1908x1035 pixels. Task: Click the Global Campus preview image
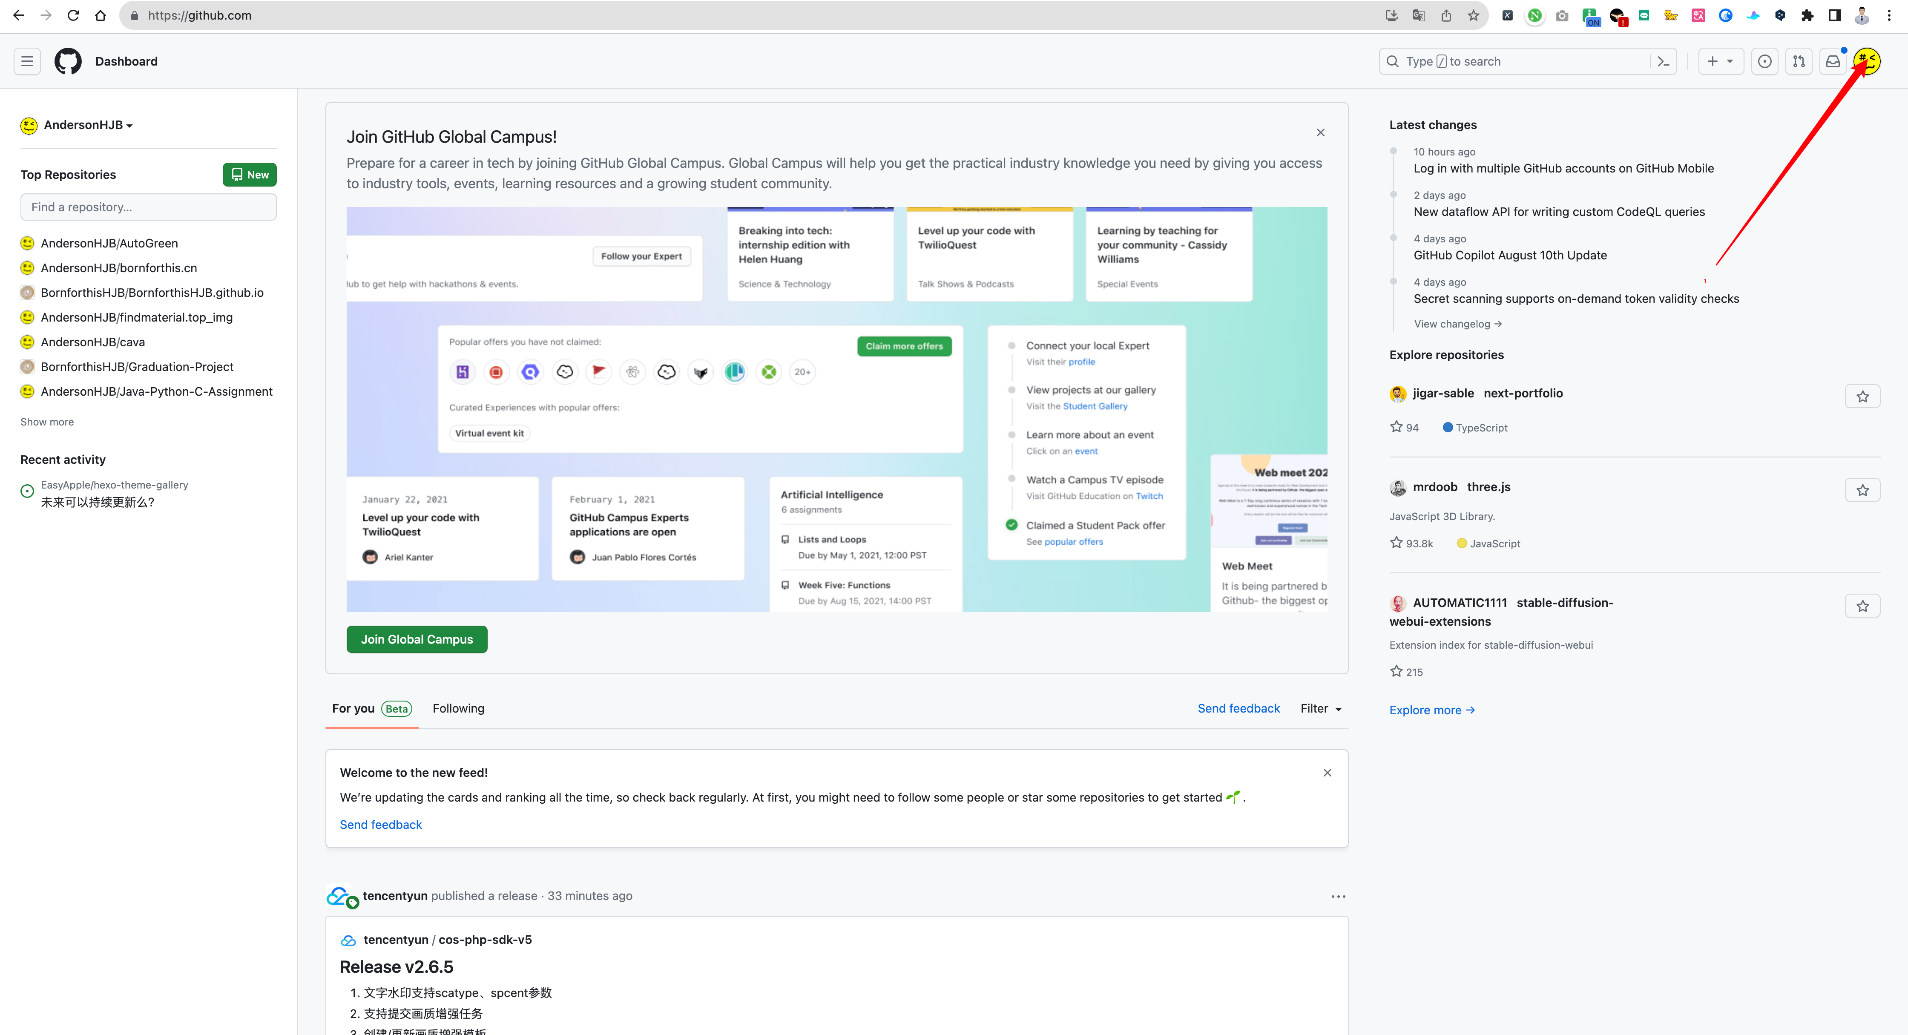click(x=837, y=410)
